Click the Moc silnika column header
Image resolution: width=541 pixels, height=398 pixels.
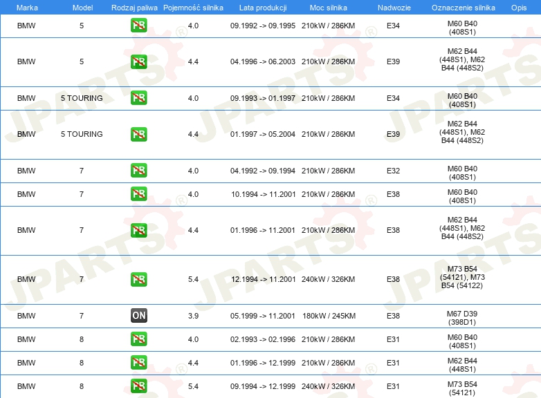click(x=329, y=8)
